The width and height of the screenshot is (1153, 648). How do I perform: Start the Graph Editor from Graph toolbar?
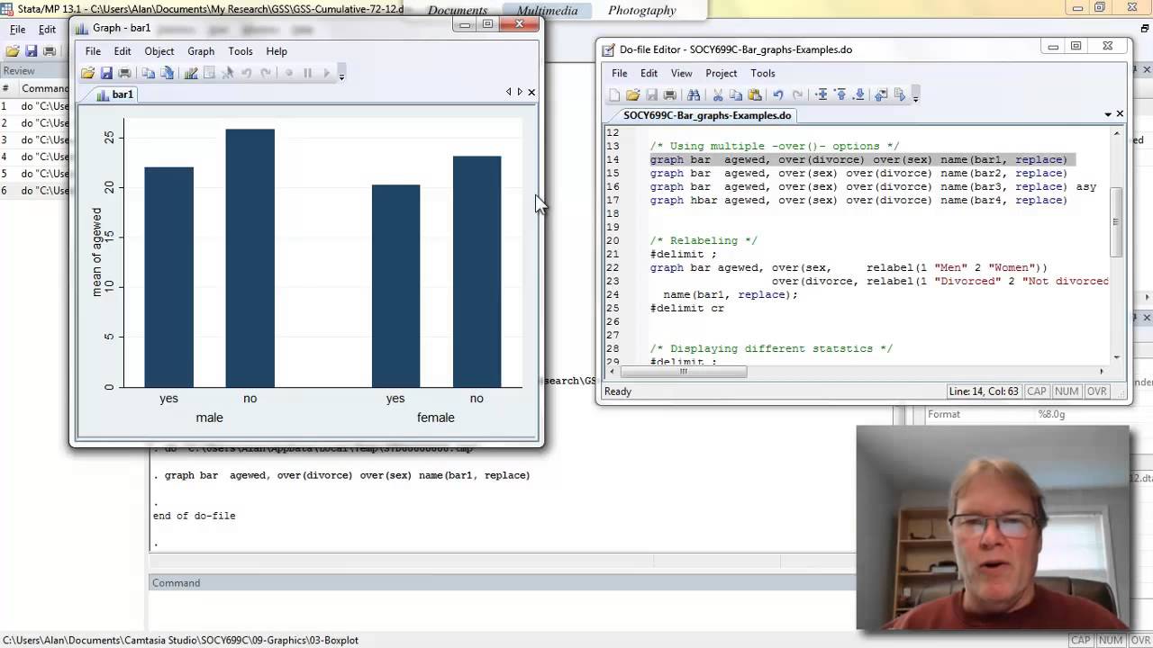pyautogui.click(x=191, y=73)
